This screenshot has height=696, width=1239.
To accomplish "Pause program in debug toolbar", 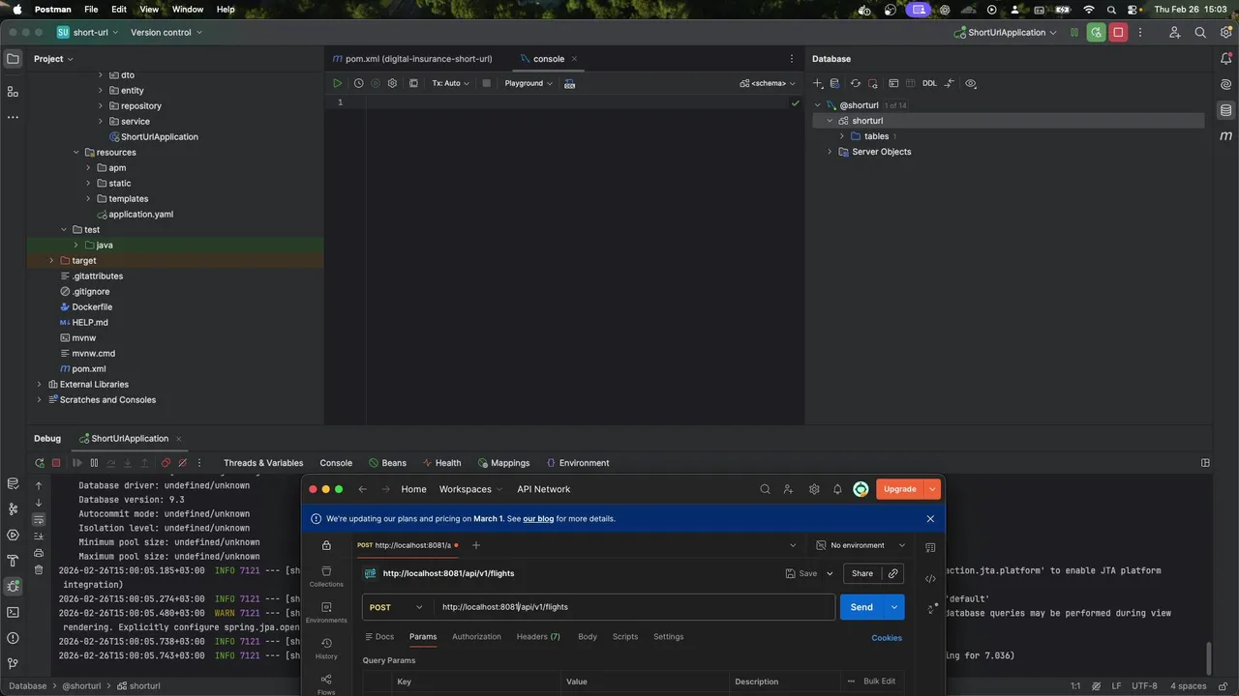I will coord(93,463).
